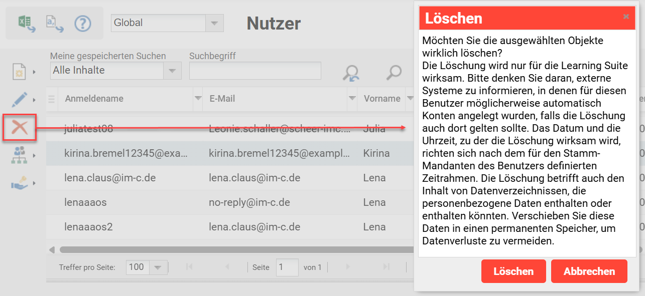Click the Seite page number field
The width and height of the screenshot is (645, 296).
(x=287, y=267)
